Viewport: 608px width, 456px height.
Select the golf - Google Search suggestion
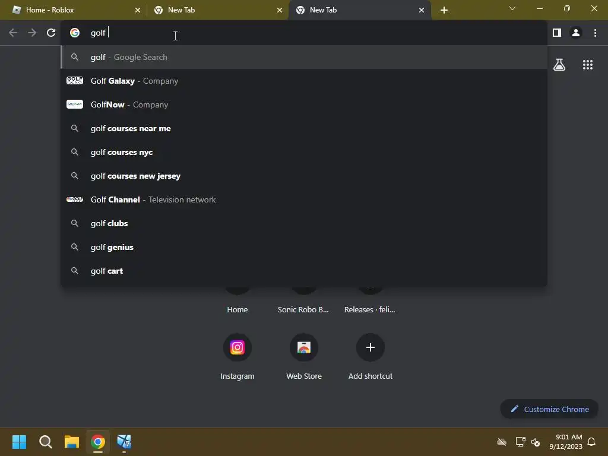[x=304, y=58]
